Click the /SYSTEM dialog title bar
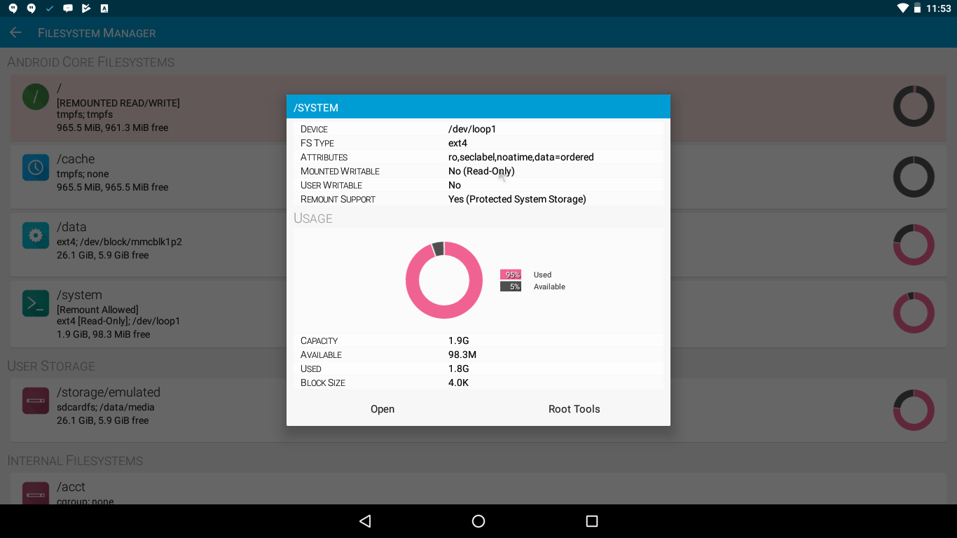 (478, 106)
